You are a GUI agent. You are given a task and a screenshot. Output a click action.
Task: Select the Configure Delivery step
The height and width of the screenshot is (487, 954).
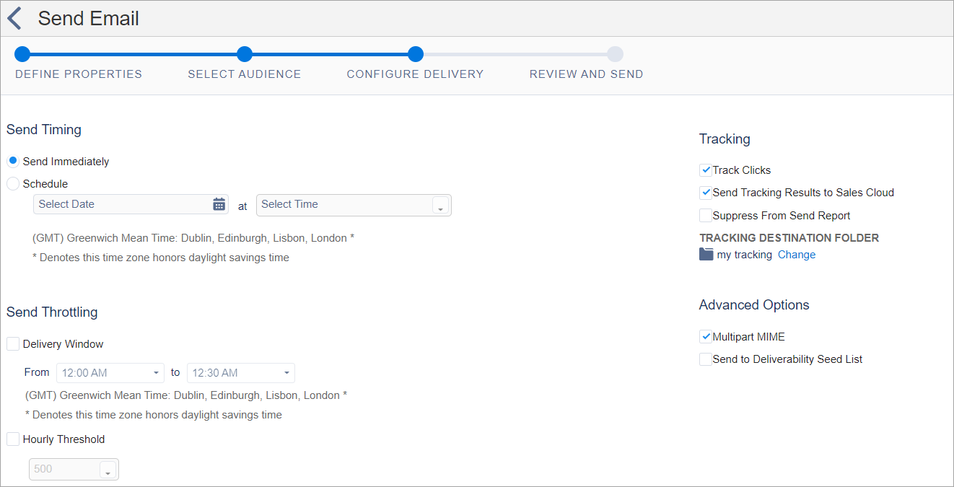(415, 74)
